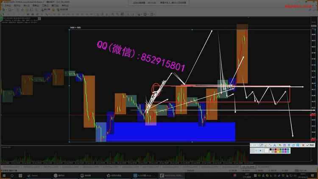Select the arrow drawing tool
Image resolution: width=318 pixels, height=179 pixels.
[261, 145]
